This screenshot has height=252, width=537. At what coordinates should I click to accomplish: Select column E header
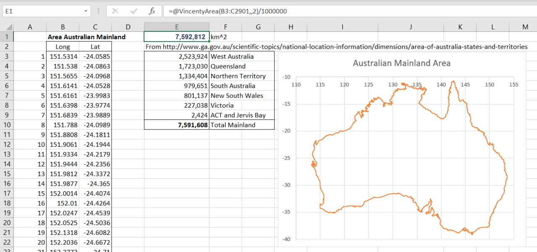176,27
